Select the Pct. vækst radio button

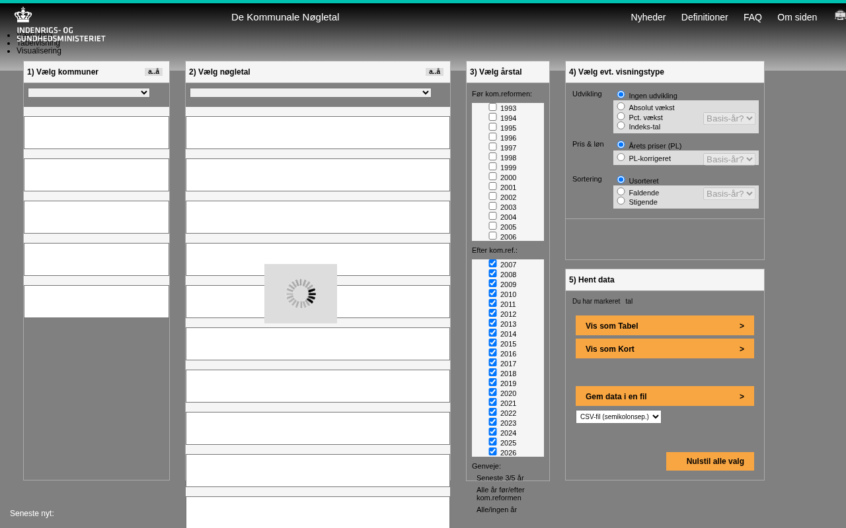point(621,116)
